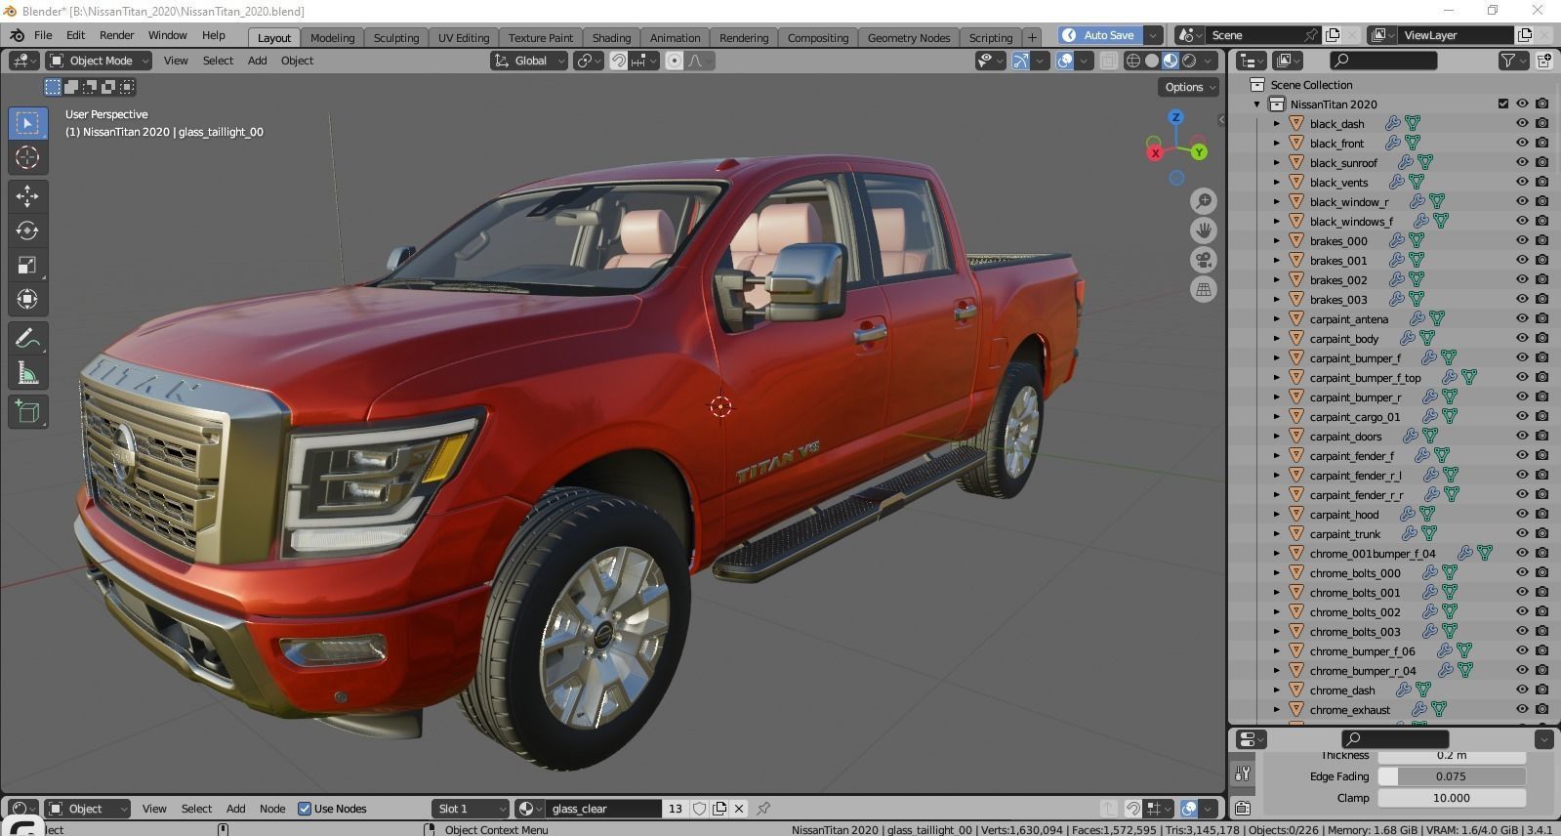The width and height of the screenshot is (1561, 836).
Task: Adjust the Clamp value field
Action: tap(1451, 798)
